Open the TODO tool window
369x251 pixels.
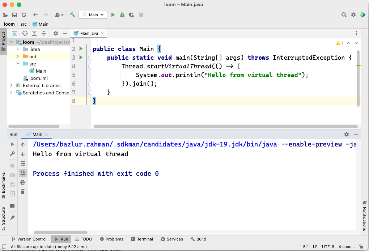tap(83, 239)
